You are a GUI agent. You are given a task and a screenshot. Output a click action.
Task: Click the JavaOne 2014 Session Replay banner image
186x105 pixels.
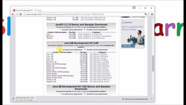click(133, 34)
